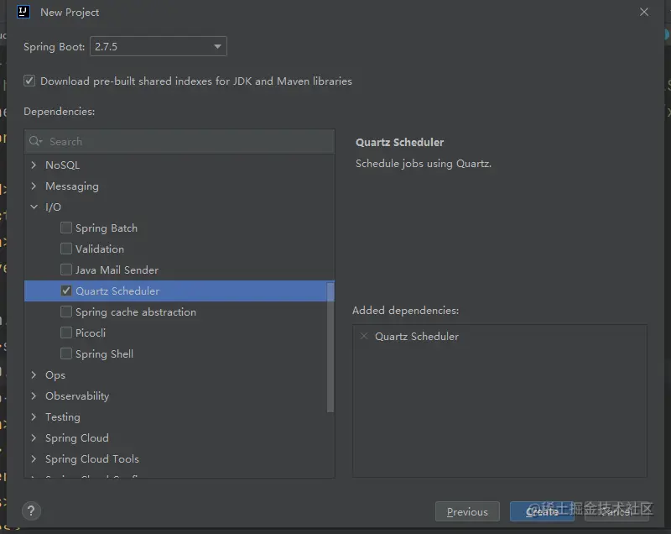This screenshot has width=671, height=534.
Task: Remove Quartz Scheduler via its X icon
Action: [364, 336]
